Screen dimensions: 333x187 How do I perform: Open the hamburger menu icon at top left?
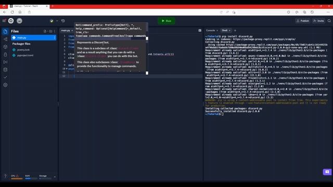pyautogui.click(x=4, y=21)
